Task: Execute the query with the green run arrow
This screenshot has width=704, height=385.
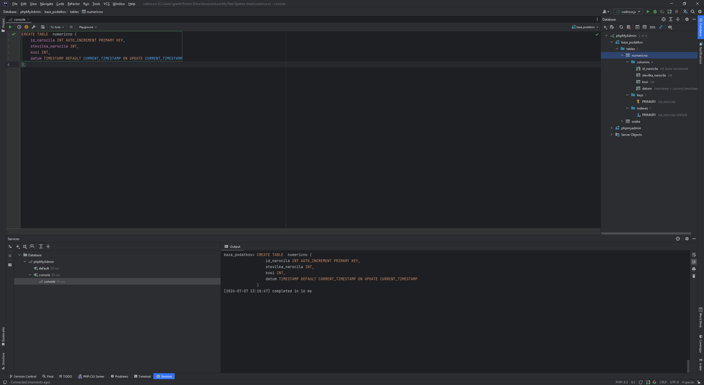Action: [x=10, y=27]
